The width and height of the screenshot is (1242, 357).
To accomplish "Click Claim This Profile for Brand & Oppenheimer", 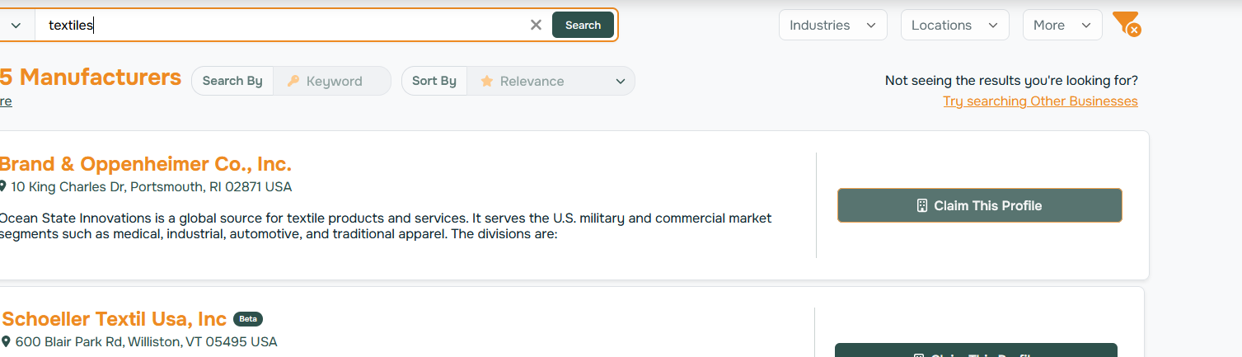I will 979,205.
